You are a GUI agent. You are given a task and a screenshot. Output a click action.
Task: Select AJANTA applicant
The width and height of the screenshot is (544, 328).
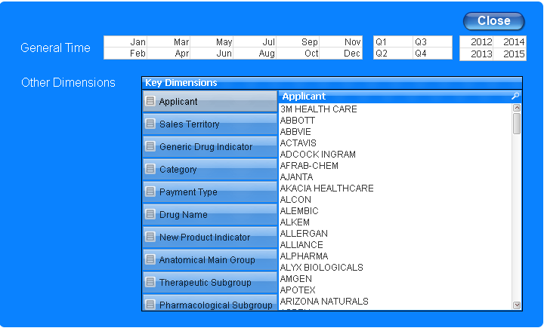(395, 177)
